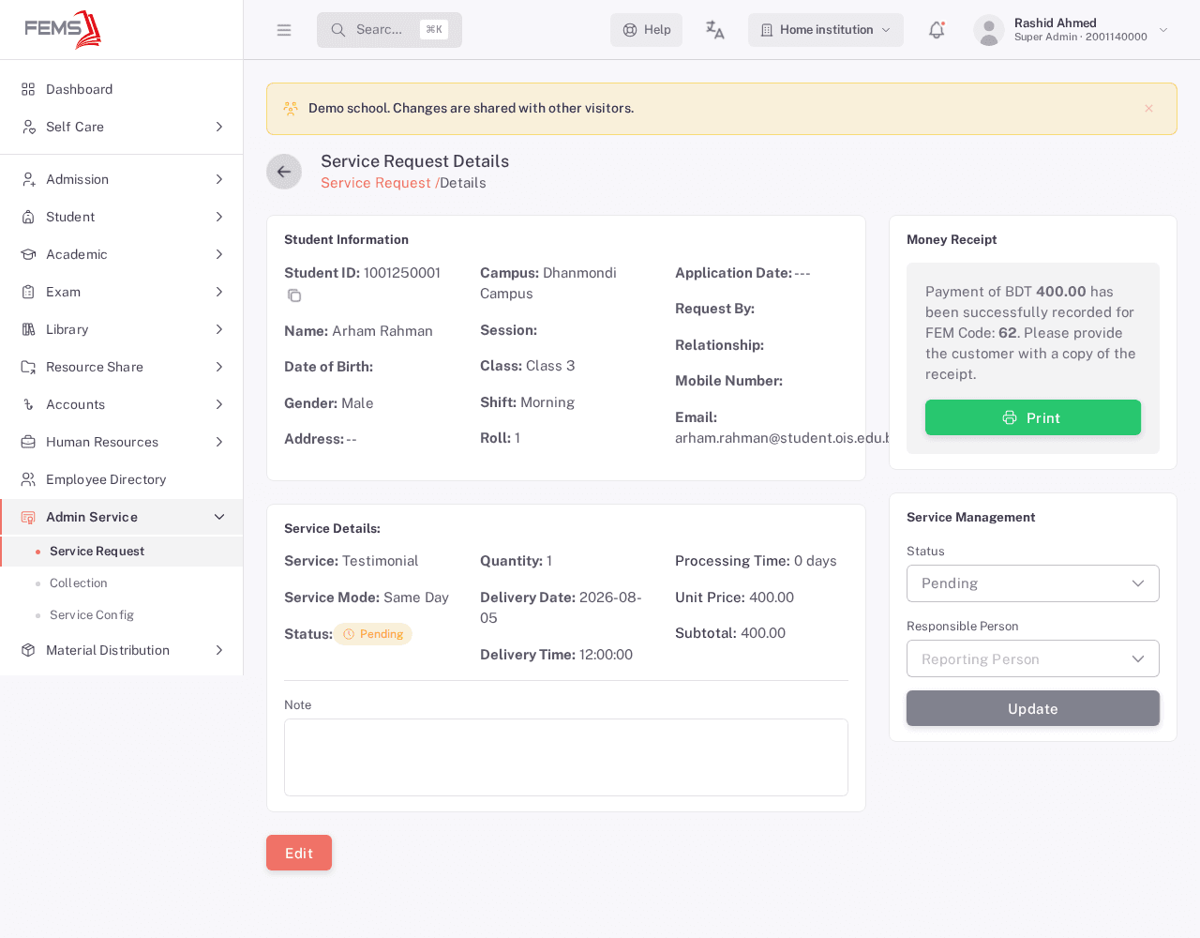Viewport: 1200px width, 938px height.
Task: Select Service Request submenu item
Action: [122, 552]
